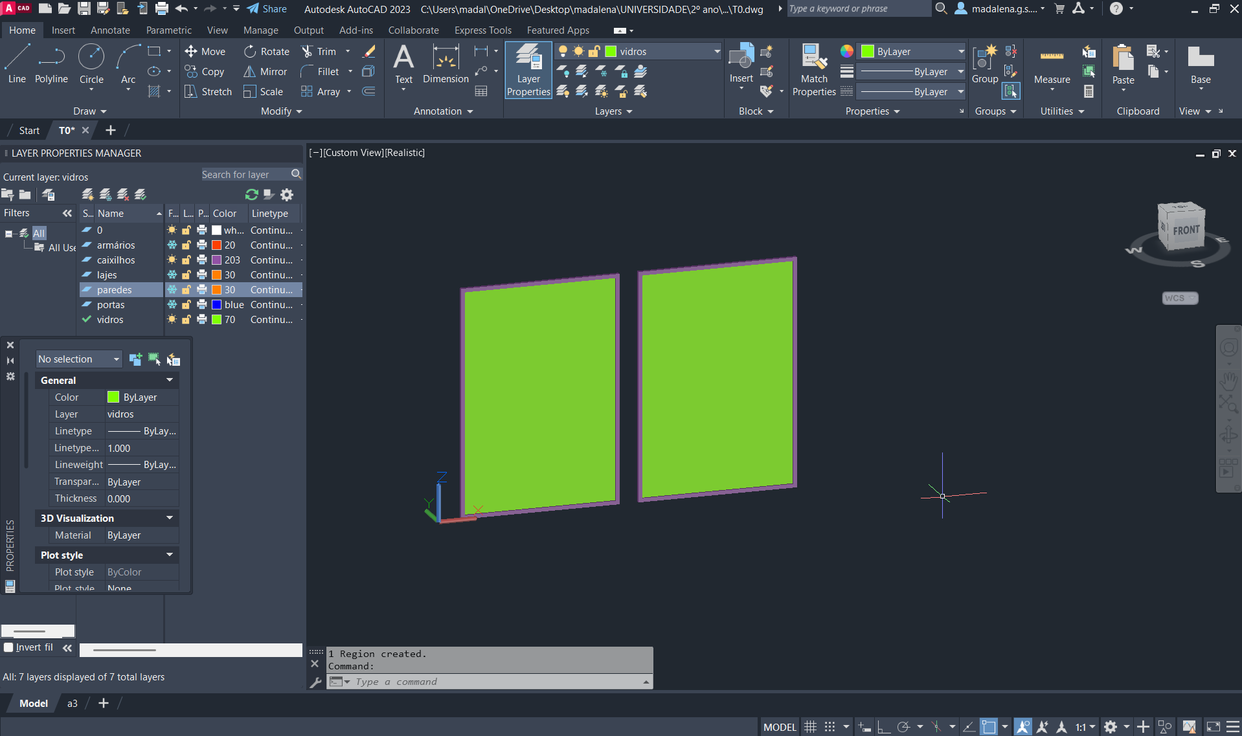Open the No selection dropdown
The width and height of the screenshot is (1242, 736).
pos(79,359)
